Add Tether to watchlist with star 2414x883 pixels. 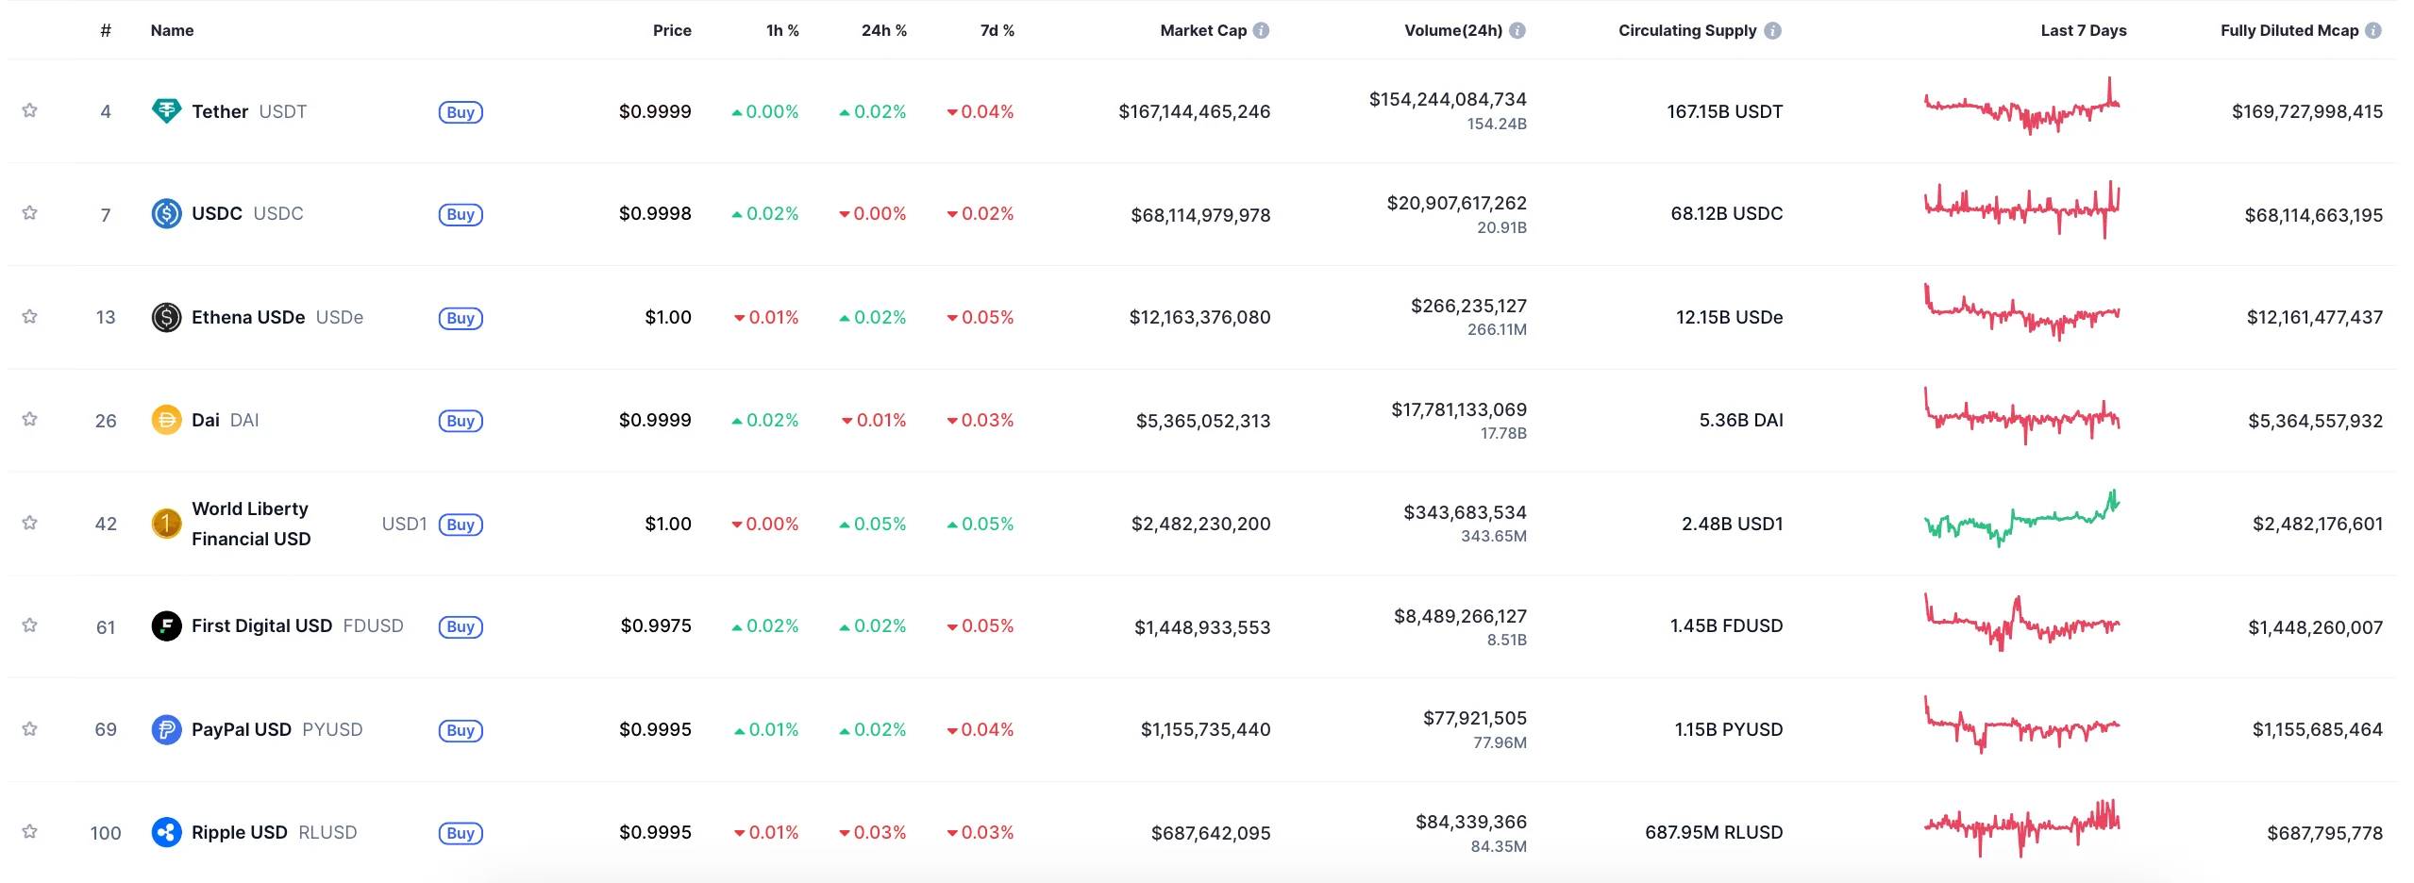coord(30,110)
